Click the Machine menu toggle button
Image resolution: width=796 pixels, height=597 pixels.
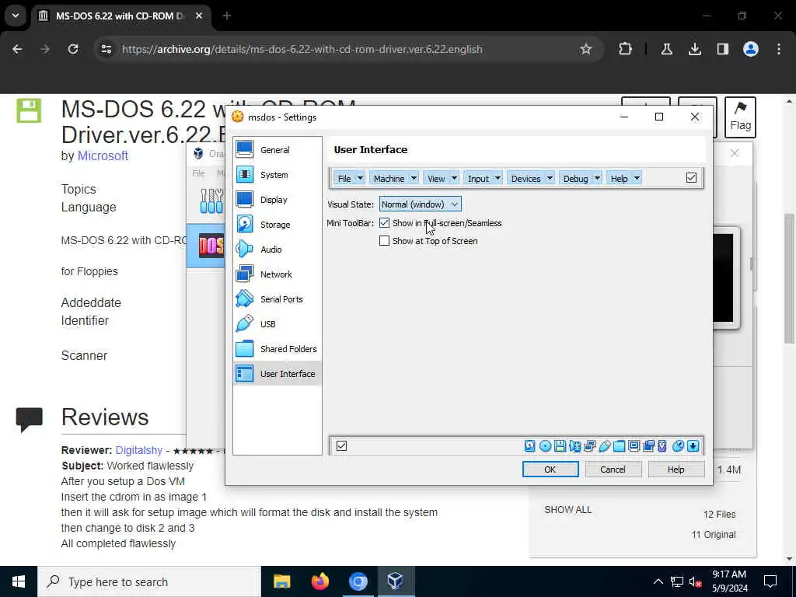point(389,178)
